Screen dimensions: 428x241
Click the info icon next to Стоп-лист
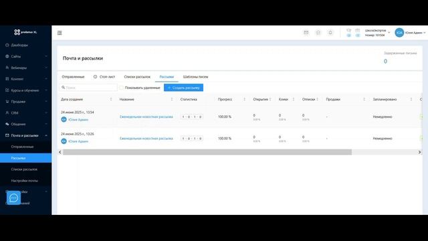95,77
